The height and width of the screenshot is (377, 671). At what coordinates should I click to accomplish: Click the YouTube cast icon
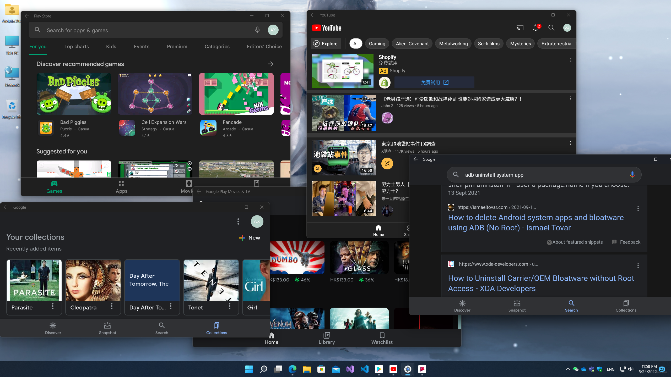click(520, 28)
